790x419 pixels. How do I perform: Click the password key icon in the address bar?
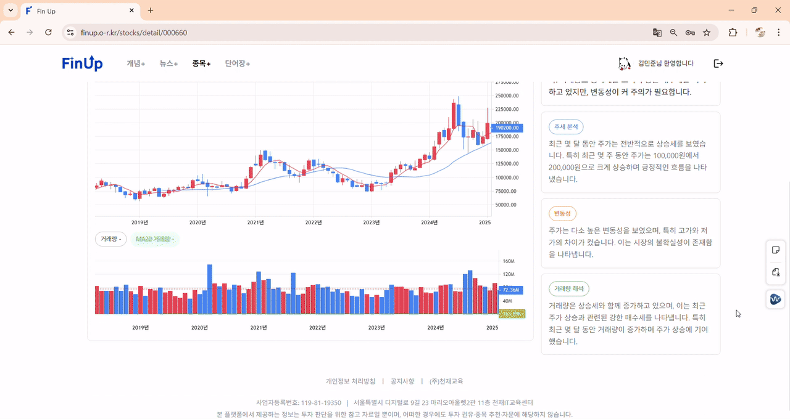pos(690,32)
